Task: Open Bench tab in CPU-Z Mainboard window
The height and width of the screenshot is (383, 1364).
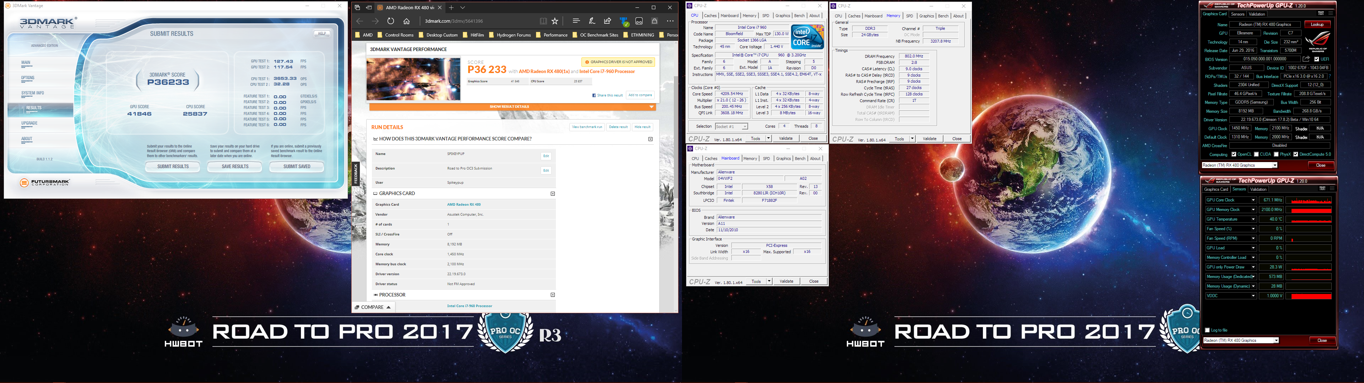Action: 800,159
